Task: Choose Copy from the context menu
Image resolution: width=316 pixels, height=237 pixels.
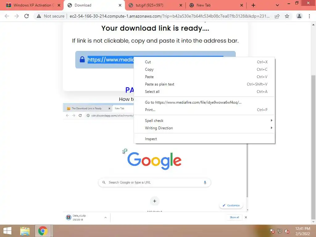Action: (x=204, y=69)
